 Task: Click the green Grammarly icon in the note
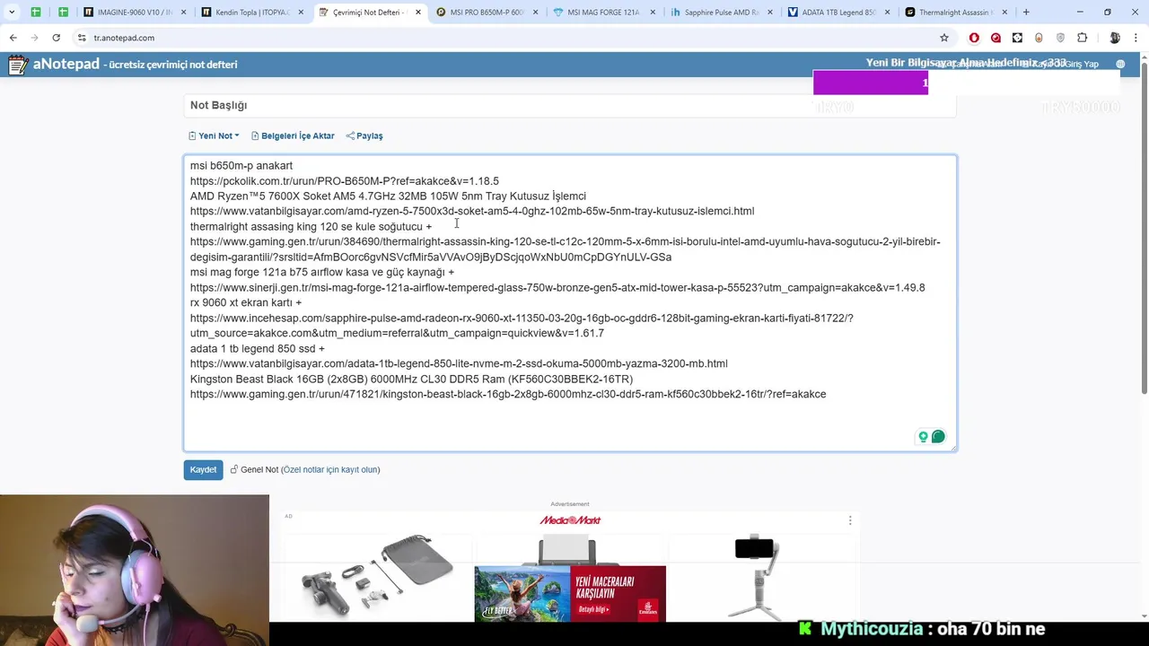[938, 437]
